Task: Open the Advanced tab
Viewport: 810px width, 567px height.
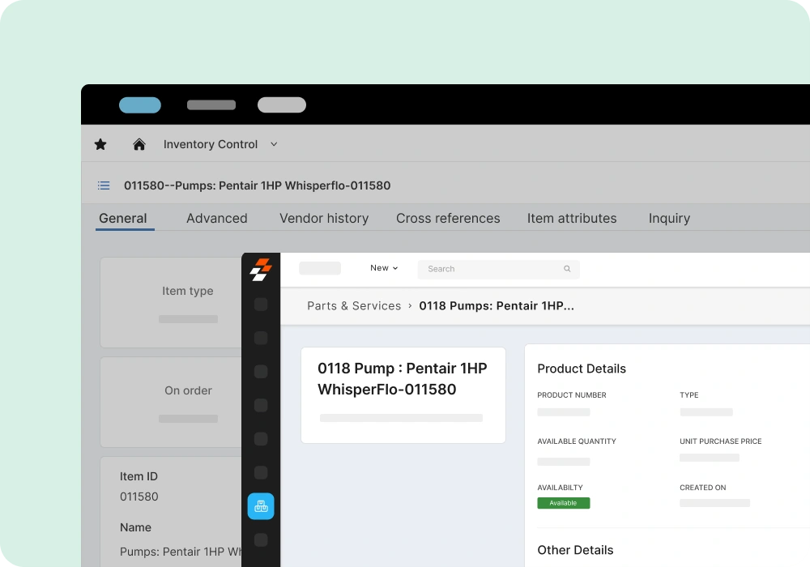Action: tap(217, 219)
